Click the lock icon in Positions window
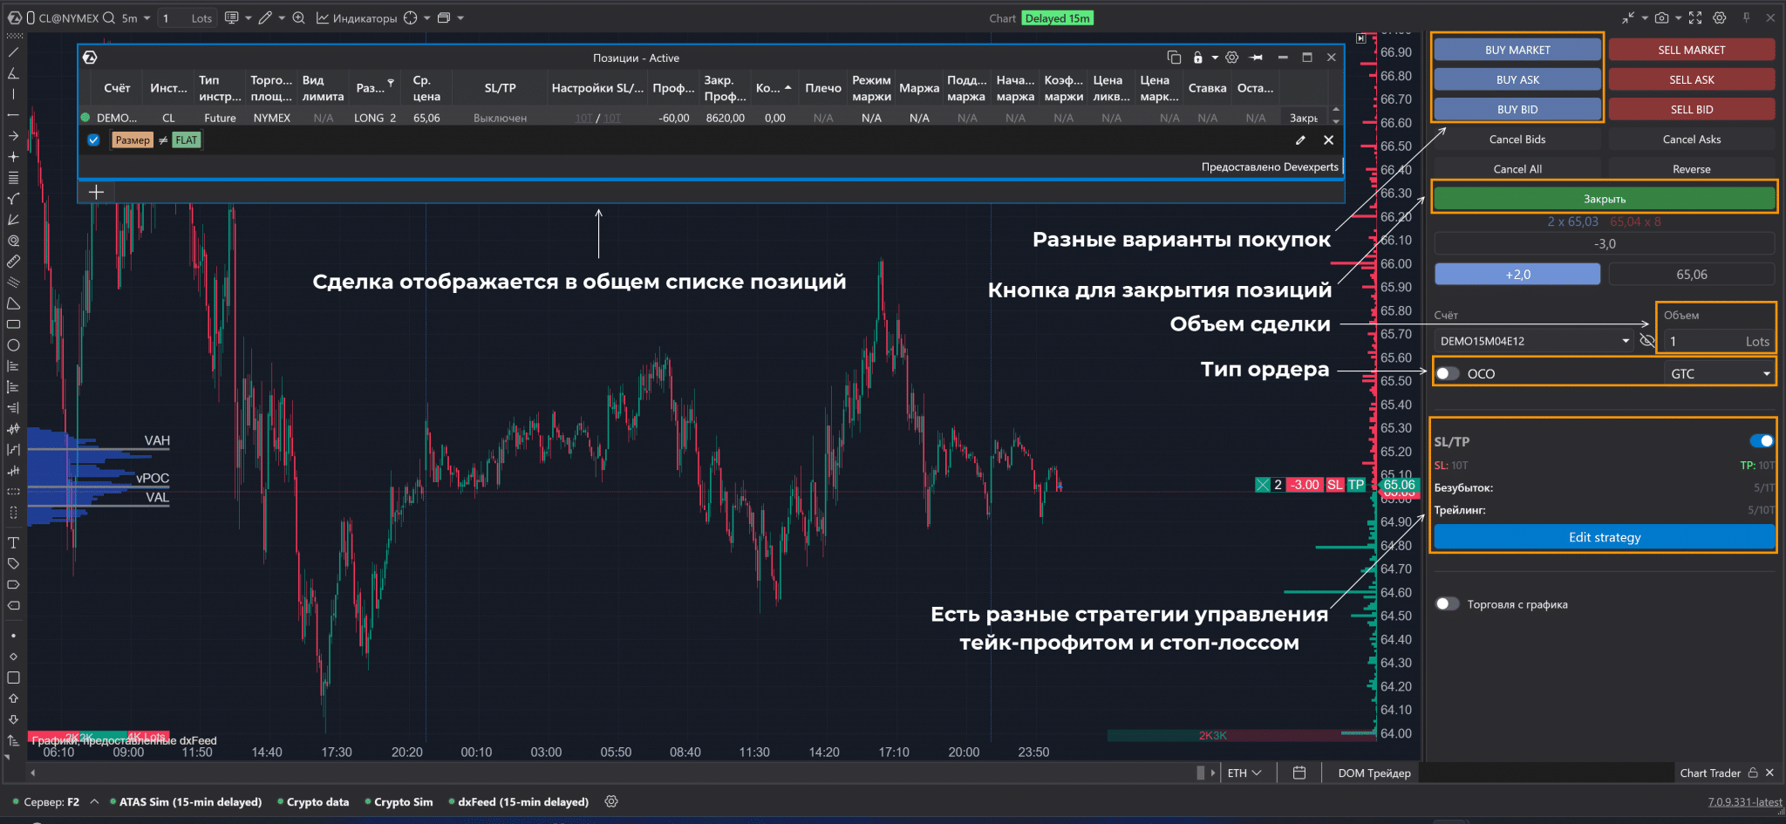 [x=1198, y=58]
